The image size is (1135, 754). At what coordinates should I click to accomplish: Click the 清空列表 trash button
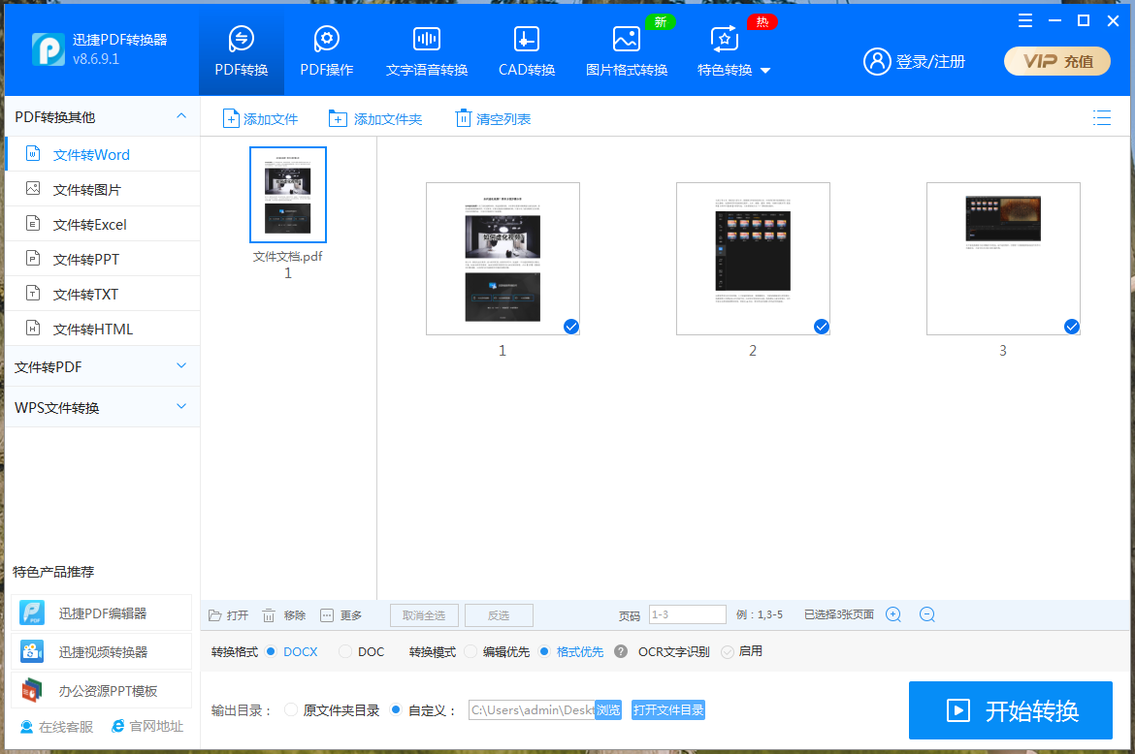pos(493,118)
